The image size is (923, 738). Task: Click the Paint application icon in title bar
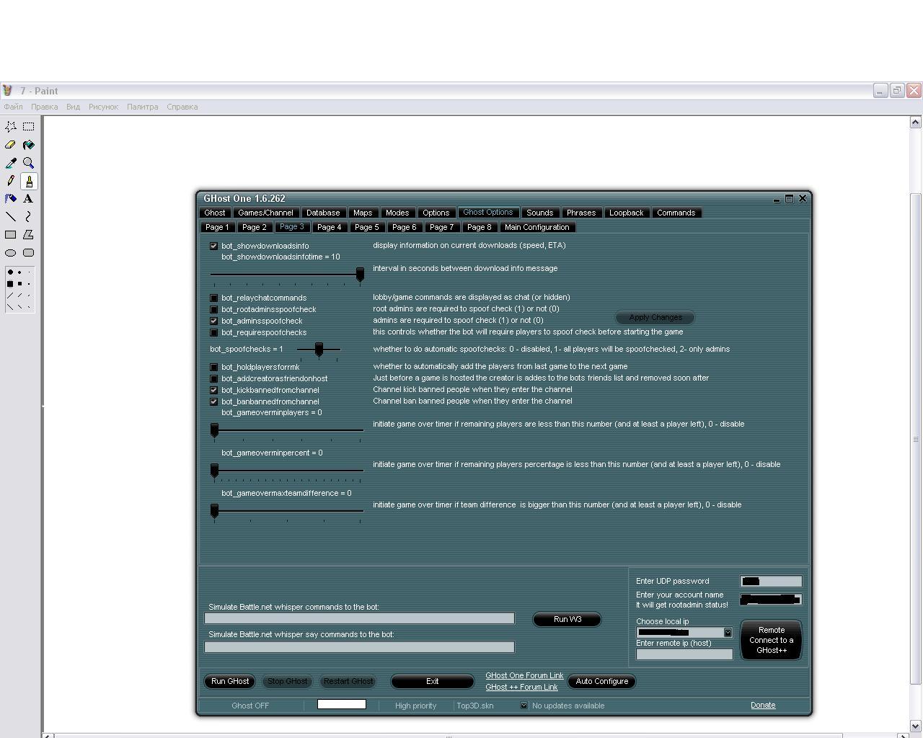(7, 91)
